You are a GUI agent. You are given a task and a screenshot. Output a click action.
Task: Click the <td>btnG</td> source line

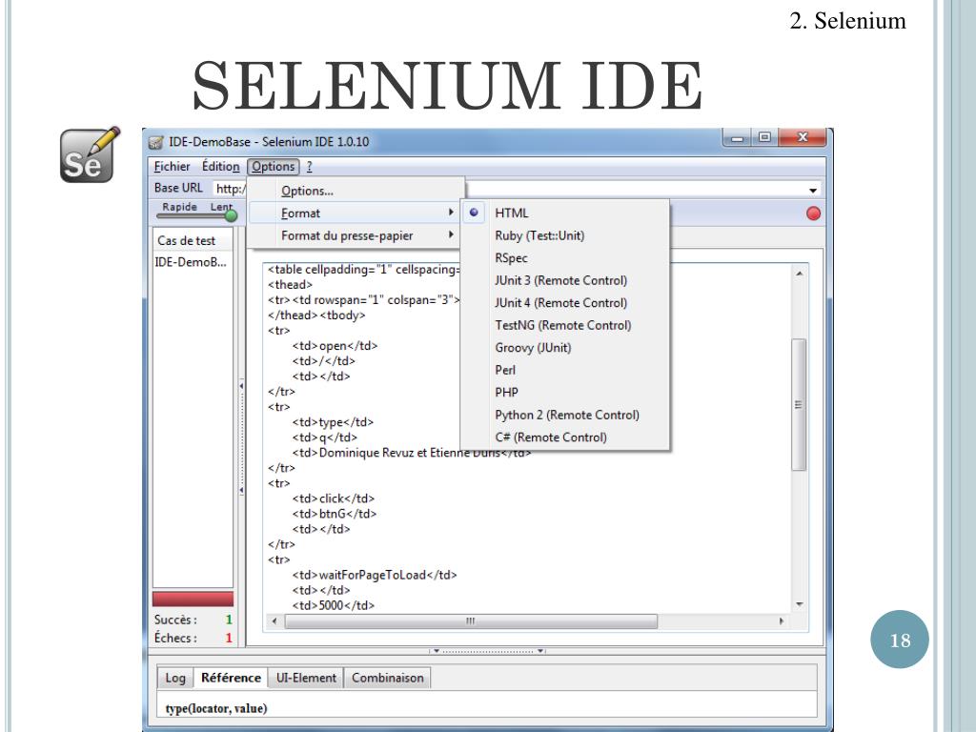click(x=335, y=514)
